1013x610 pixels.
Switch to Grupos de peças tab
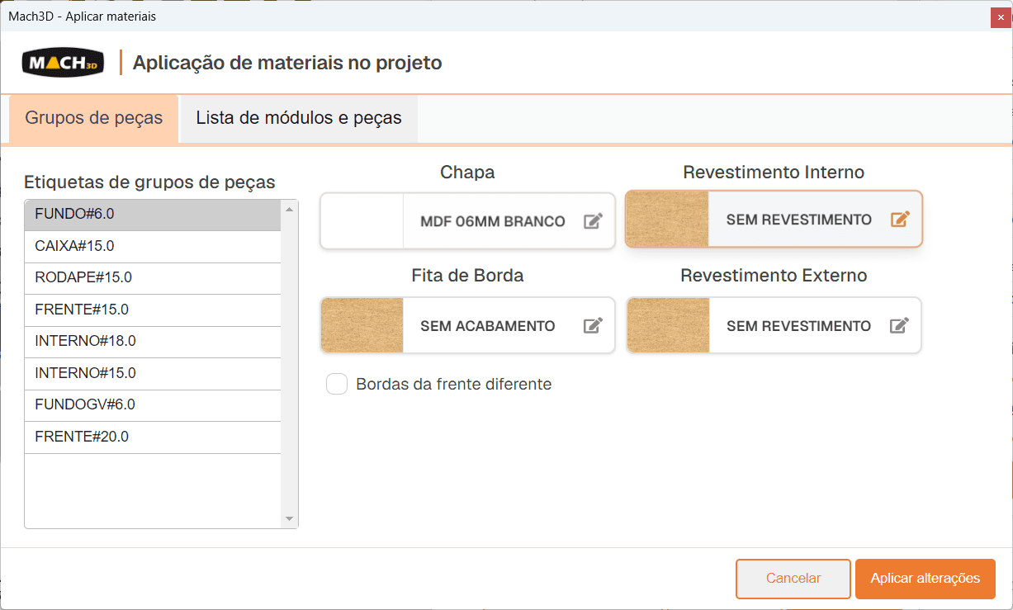pos(94,118)
